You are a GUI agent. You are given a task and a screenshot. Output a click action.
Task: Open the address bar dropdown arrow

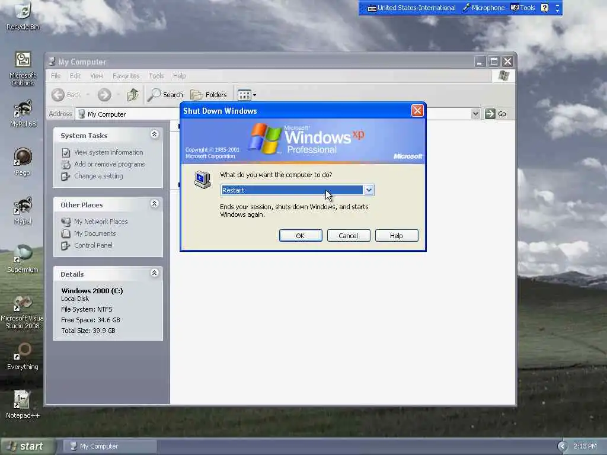475,114
